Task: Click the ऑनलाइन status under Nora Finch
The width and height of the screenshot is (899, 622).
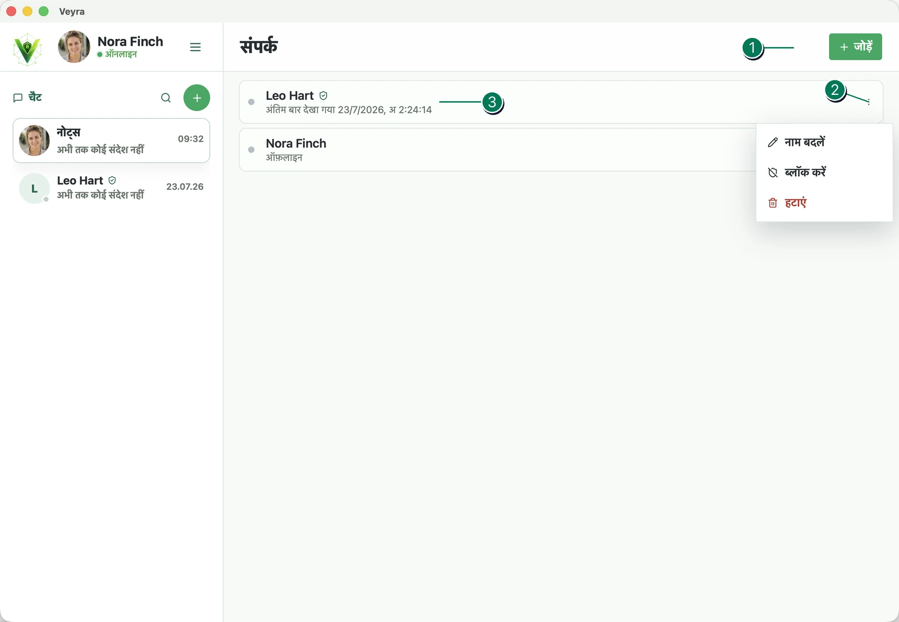Action: [x=121, y=54]
